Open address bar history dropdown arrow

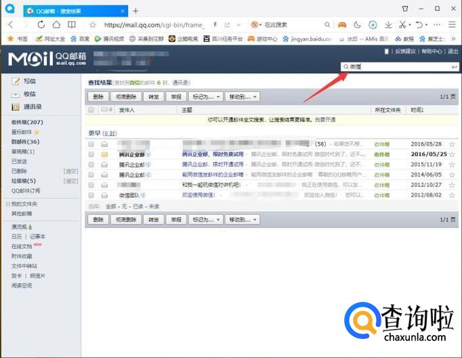point(238,25)
